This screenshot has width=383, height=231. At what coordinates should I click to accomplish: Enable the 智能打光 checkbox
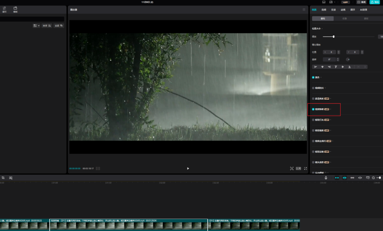tap(313, 120)
